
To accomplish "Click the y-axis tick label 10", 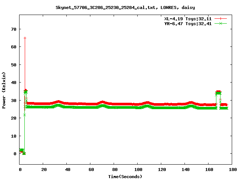I will (13, 136).
